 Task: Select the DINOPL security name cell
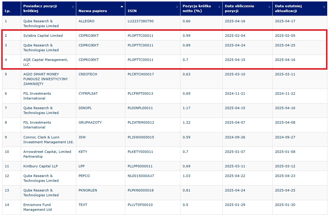pos(86,108)
